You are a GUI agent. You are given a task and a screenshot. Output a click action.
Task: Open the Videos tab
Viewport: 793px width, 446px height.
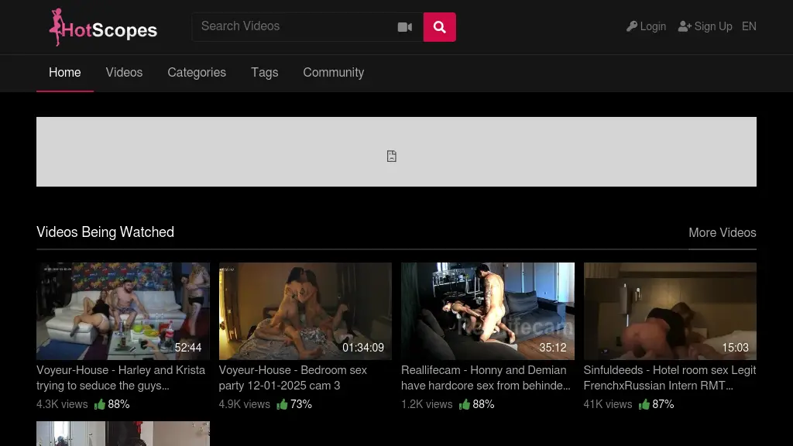tap(124, 73)
